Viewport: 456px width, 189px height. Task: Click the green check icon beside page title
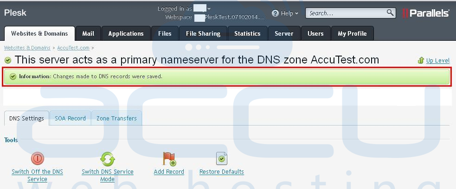click(8, 60)
